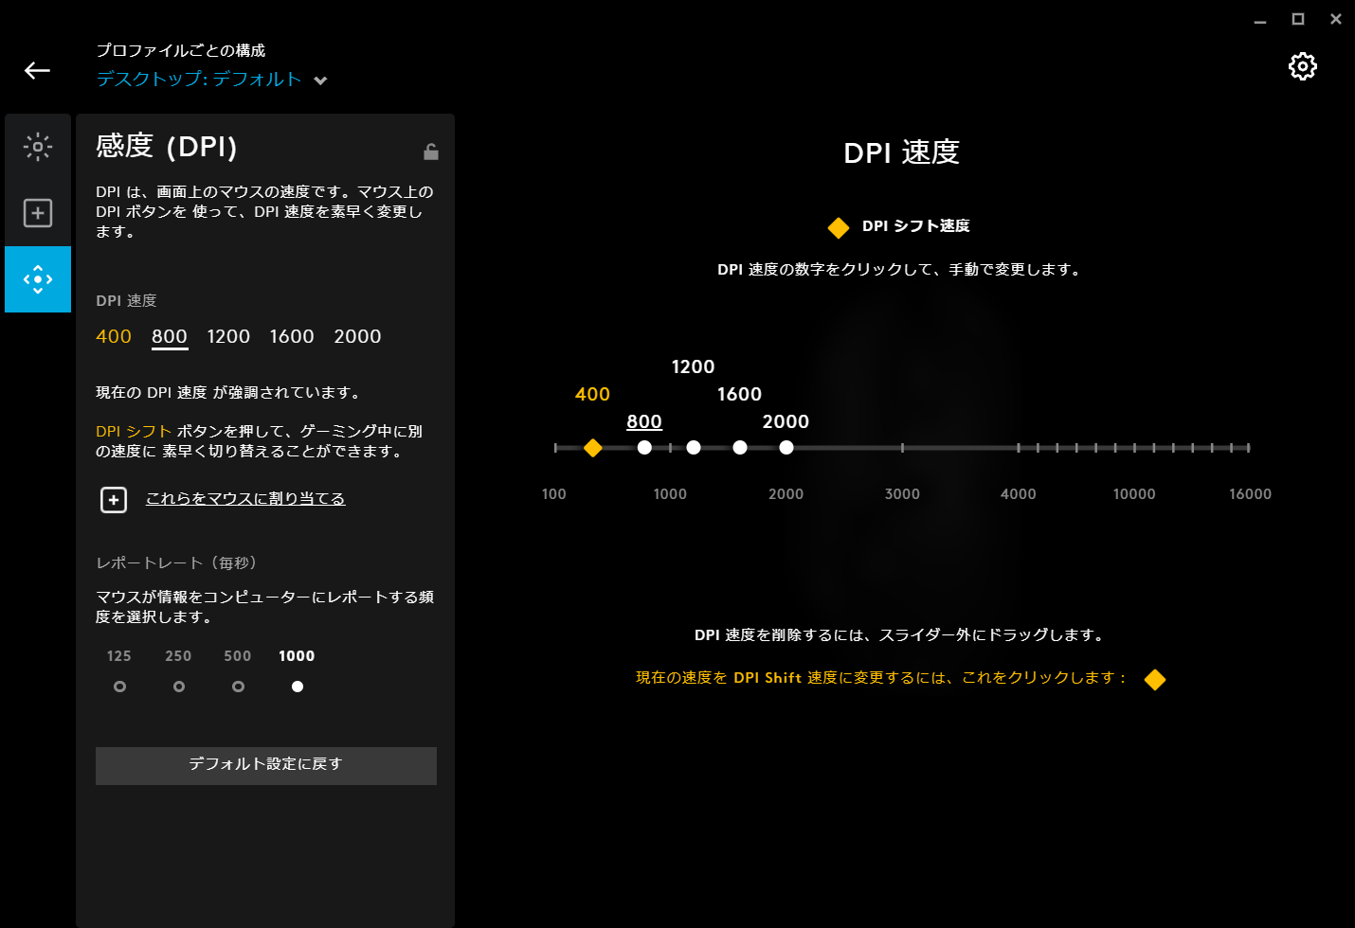Click the plus icon beside mouse assignment link
The width and height of the screenshot is (1355, 928).
click(114, 499)
